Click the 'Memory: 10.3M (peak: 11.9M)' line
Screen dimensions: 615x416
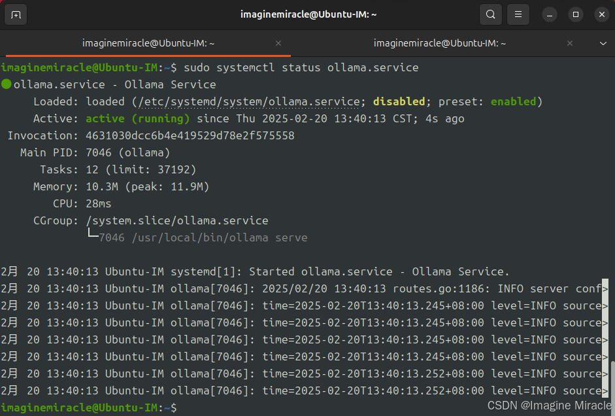click(121, 186)
